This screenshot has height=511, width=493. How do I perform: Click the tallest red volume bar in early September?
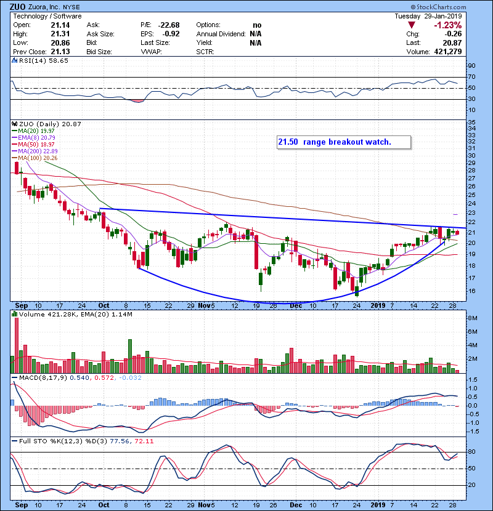17,345
